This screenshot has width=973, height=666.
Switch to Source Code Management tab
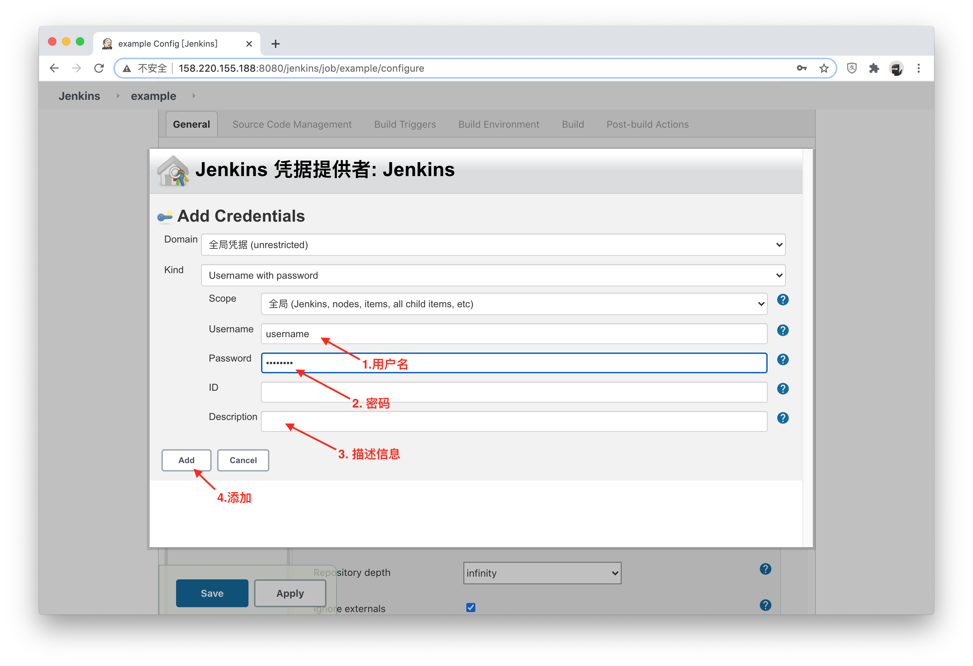[x=292, y=124]
